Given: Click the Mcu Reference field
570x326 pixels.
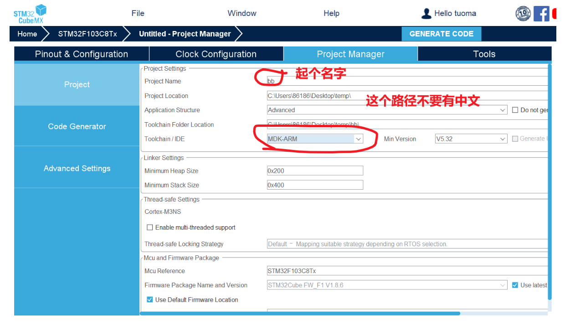Looking at the screenshot, I should pyautogui.click(x=407, y=271).
